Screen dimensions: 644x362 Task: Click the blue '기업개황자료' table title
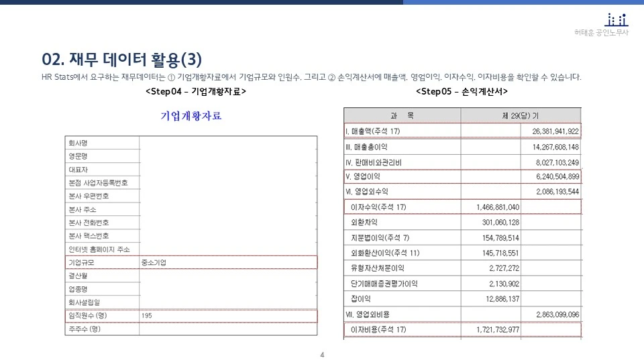click(191, 116)
